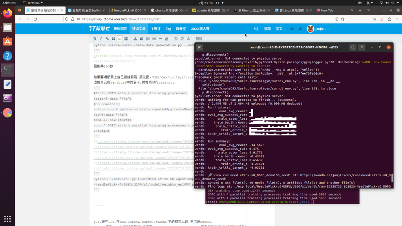402x226 pixels.
Task: Open Help from the Ubuntu dock
Action: click(x=7, y=56)
